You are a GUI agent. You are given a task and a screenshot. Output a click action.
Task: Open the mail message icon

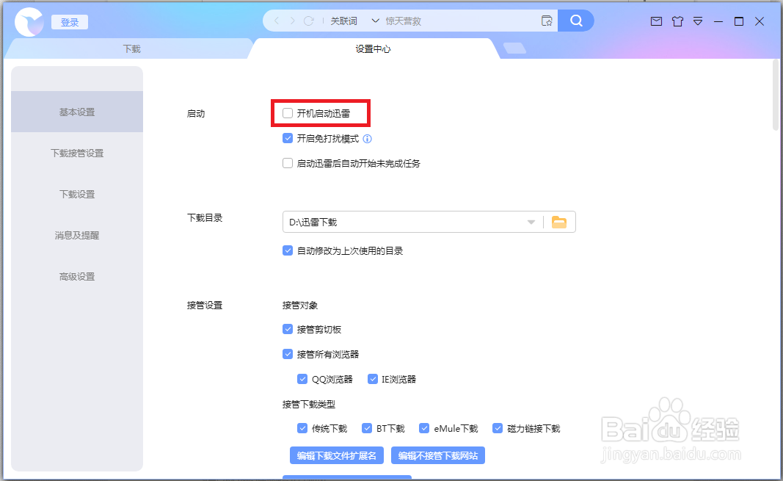(x=656, y=21)
